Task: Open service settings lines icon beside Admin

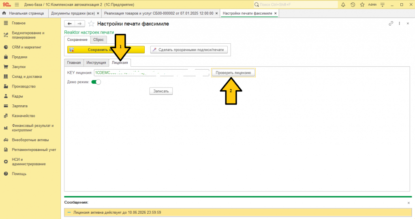Action: point(383,4)
